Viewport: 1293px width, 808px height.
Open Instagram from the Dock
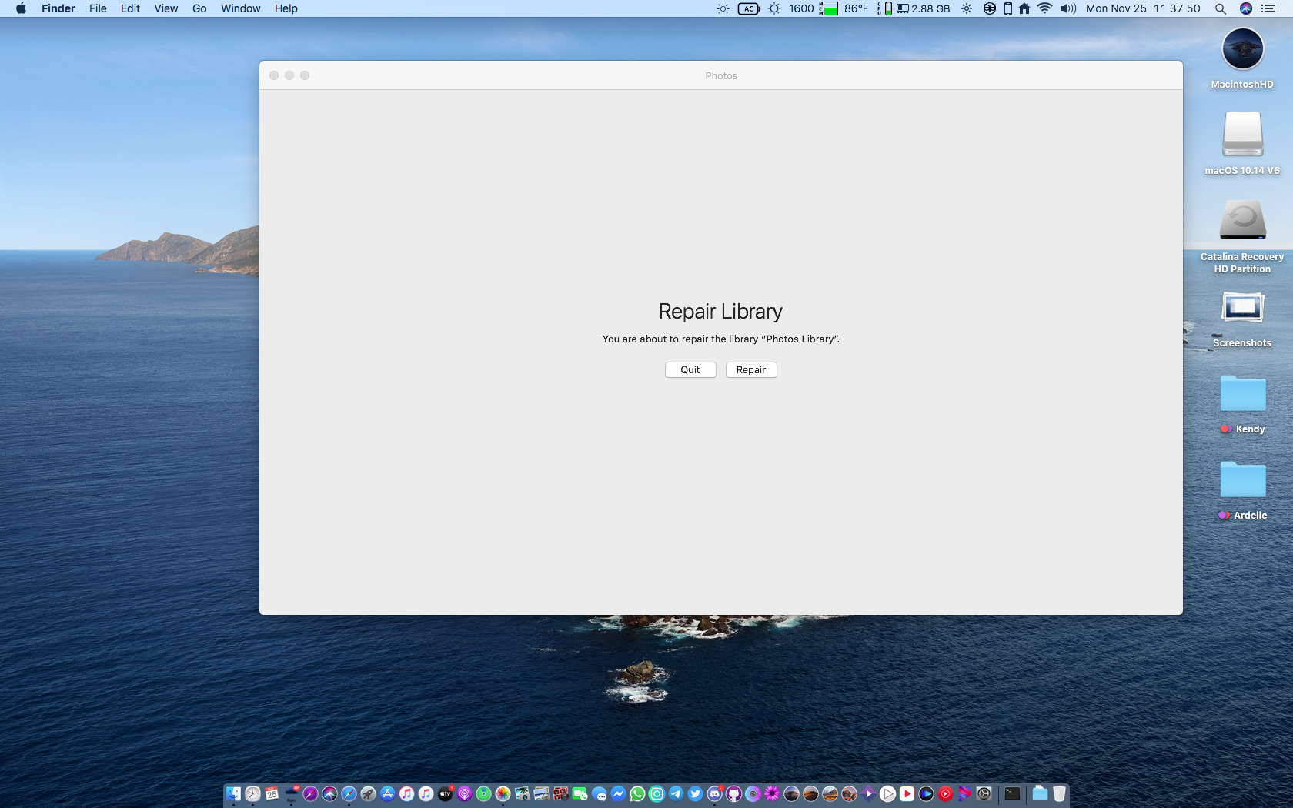point(657,793)
